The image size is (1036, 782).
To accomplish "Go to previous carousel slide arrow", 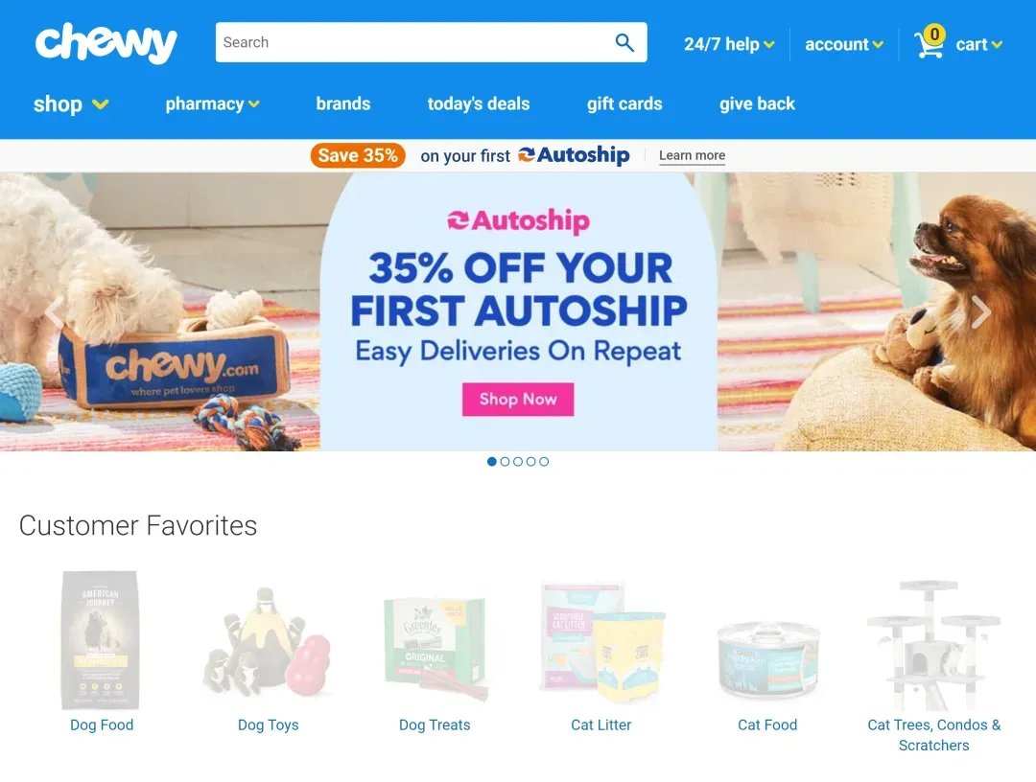I will pos(55,311).
